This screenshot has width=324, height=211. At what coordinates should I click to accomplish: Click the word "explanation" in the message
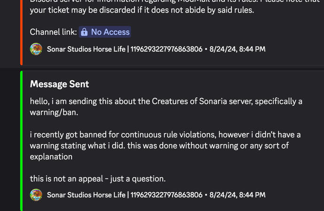coord(51,156)
